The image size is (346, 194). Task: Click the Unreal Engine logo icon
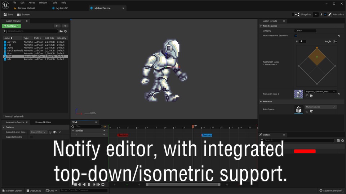pos(5,5)
